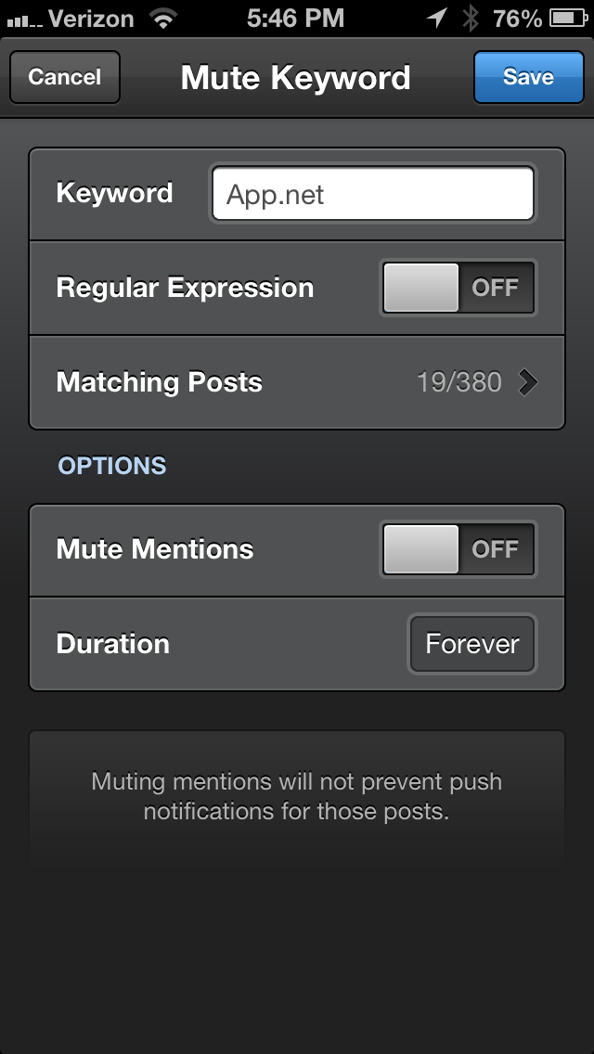Screen dimensions: 594x1054
Task: Edit the Keyword field containing App.net
Action: tap(373, 194)
